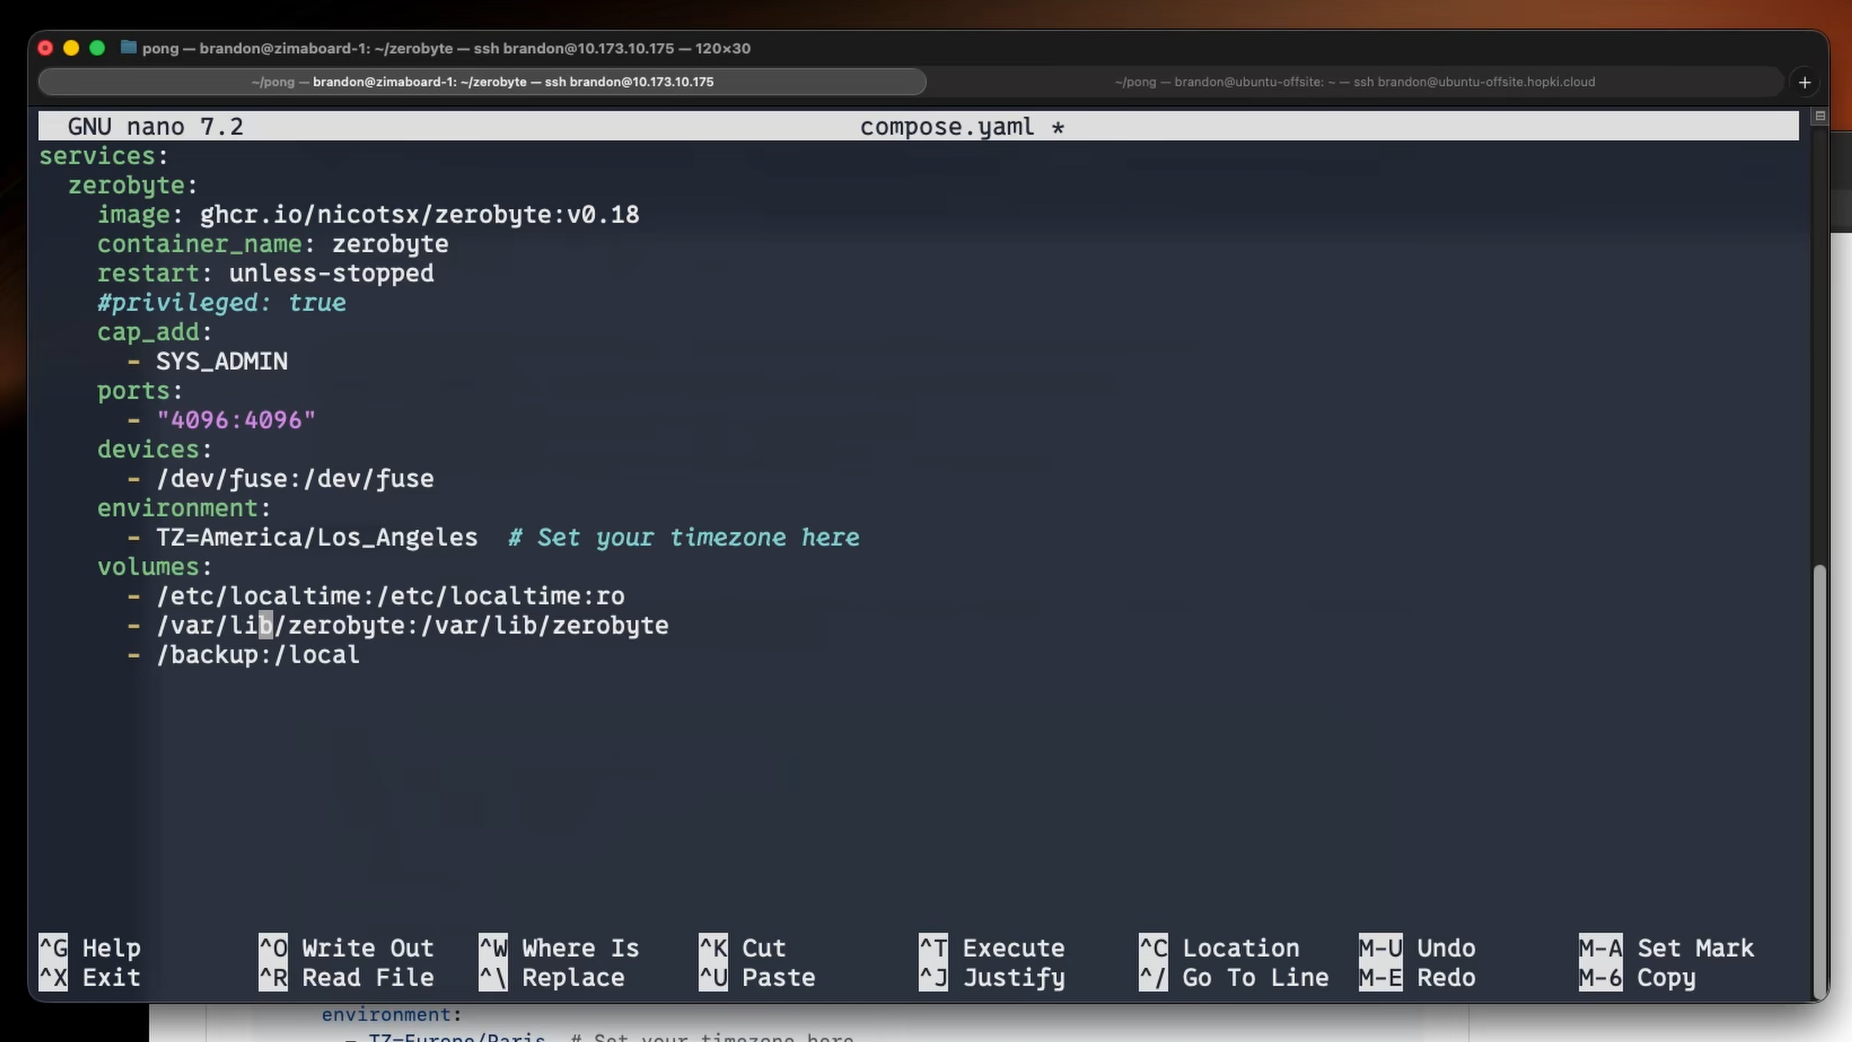The height and width of the screenshot is (1042, 1852).
Task: Select Read File in the nano shortcut bar
Action: pyautogui.click(x=352, y=977)
